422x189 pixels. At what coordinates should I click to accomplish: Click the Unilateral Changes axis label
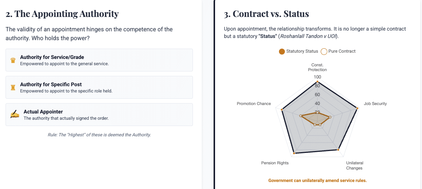tap(354, 165)
